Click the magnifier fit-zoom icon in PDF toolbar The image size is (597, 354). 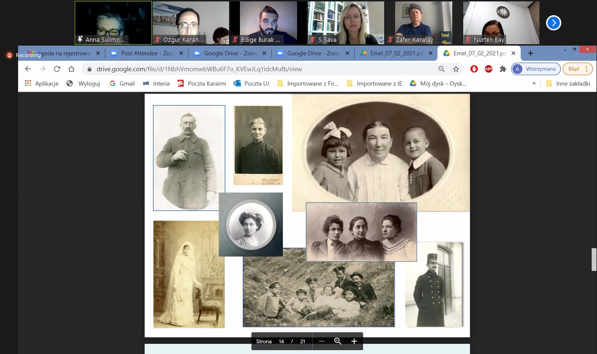[x=338, y=341]
